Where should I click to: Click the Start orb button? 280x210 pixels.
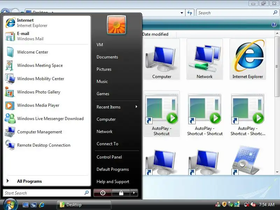pyautogui.click(x=10, y=204)
